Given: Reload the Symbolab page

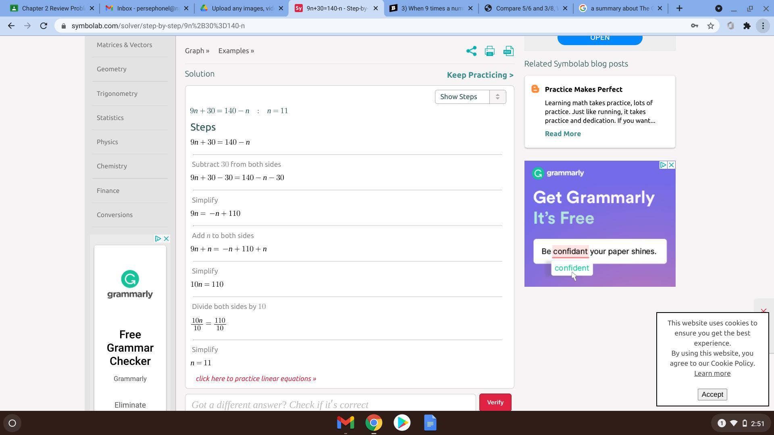Looking at the screenshot, I should [44, 26].
